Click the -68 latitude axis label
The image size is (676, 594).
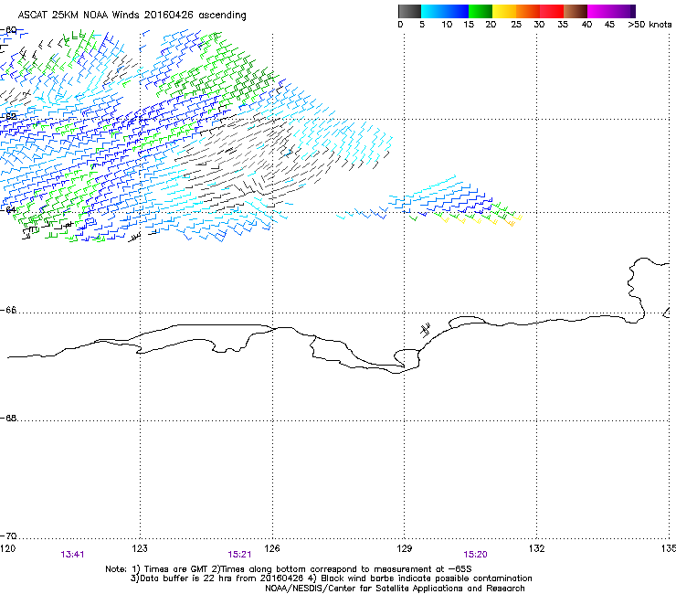8,418
